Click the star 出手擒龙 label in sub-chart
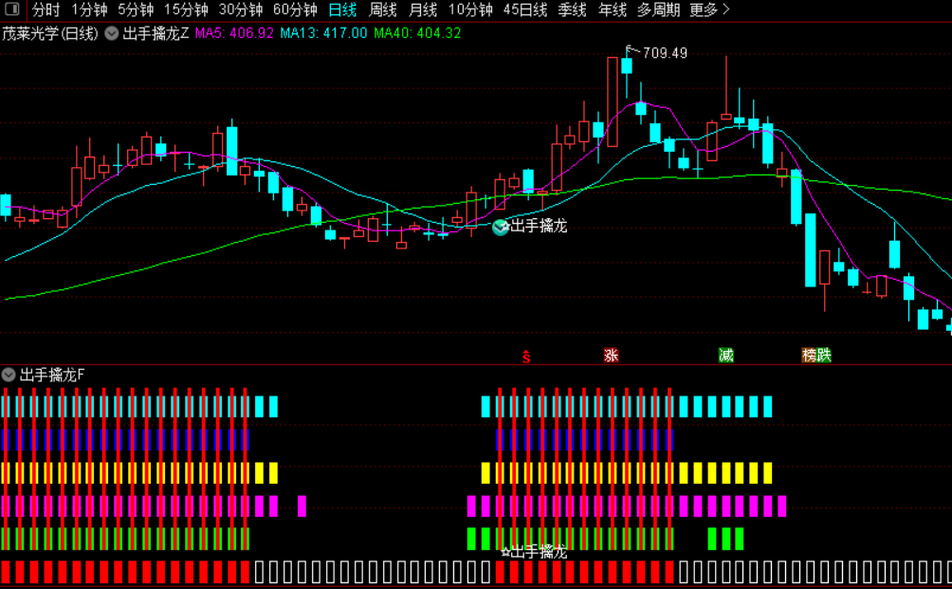This screenshot has width=952, height=589. click(x=534, y=552)
